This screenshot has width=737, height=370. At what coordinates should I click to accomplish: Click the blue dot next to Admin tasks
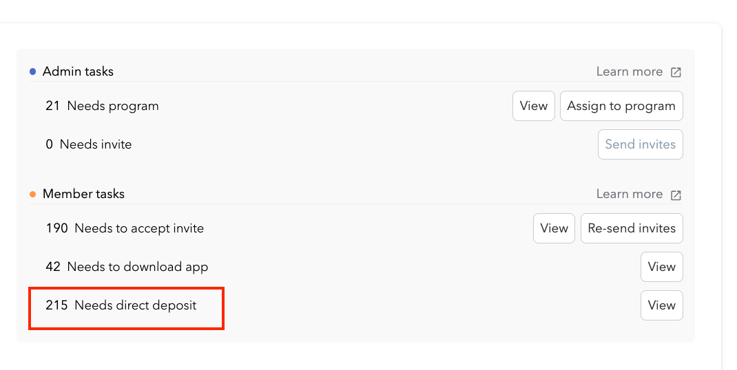[32, 72]
